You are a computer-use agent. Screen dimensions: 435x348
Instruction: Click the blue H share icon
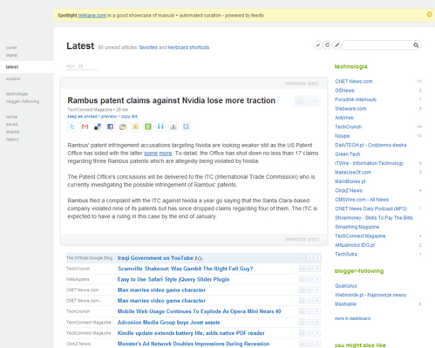[160, 126]
